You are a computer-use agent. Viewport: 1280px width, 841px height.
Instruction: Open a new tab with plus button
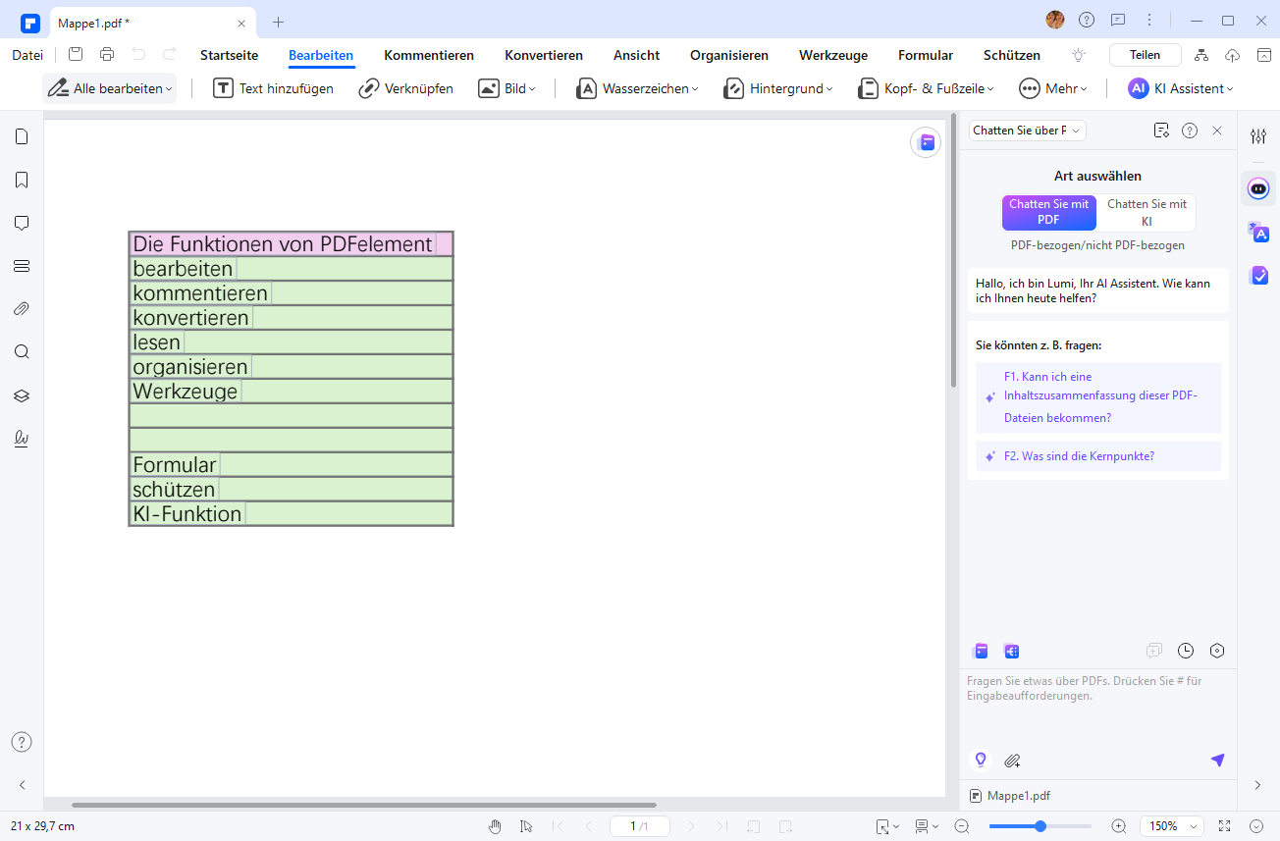coord(278,22)
